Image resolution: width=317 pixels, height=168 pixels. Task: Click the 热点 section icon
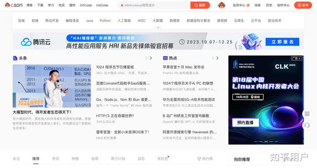point(165,58)
